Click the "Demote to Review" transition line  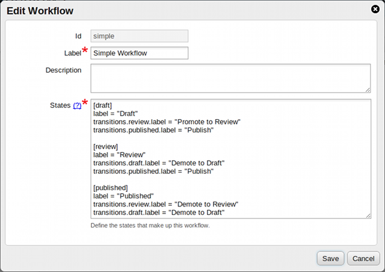tap(166, 205)
